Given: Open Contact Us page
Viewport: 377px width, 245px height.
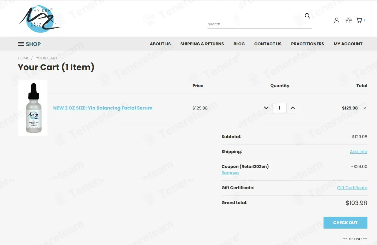Looking at the screenshot, I should [268, 44].
